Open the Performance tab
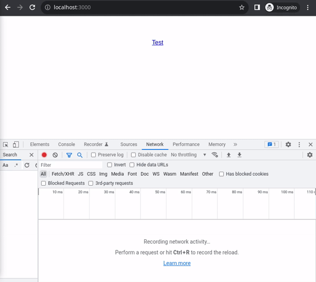The width and height of the screenshot is (316, 282). (x=186, y=145)
